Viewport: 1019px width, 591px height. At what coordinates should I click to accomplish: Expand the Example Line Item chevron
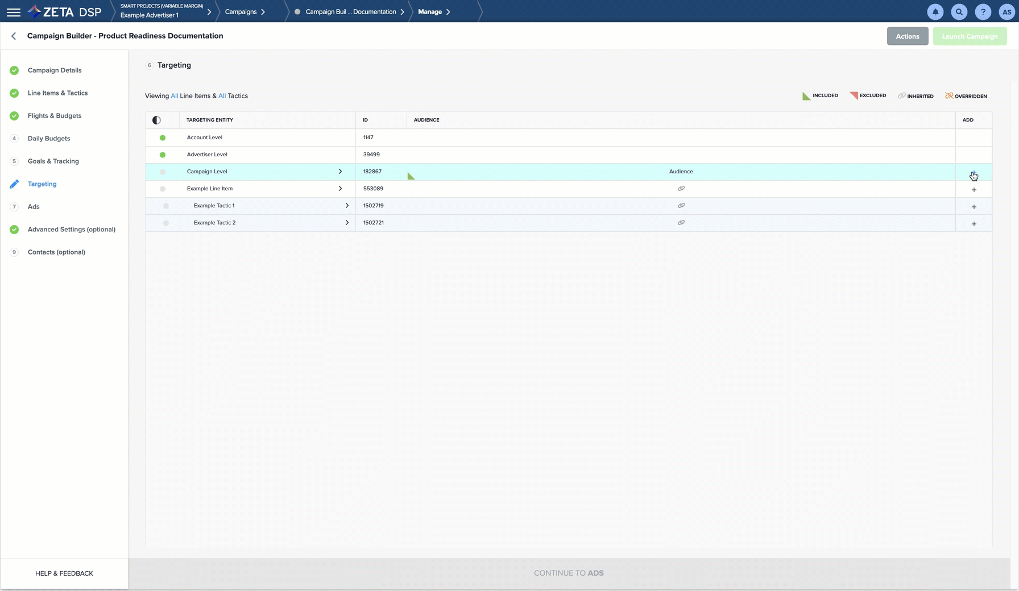[340, 189]
